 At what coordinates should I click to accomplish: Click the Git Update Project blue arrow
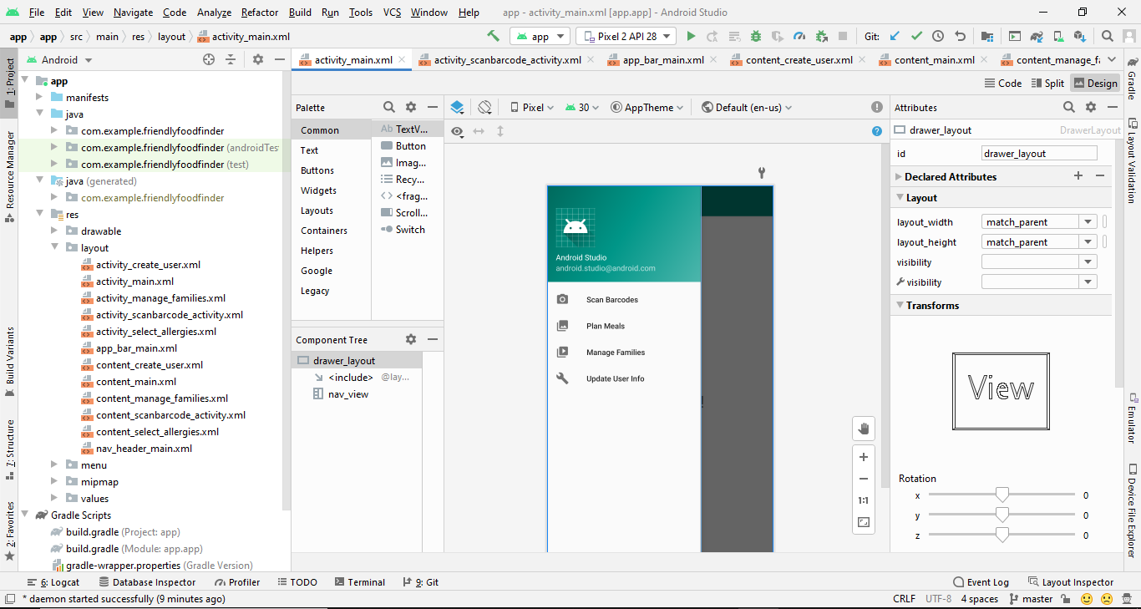click(895, 36)
